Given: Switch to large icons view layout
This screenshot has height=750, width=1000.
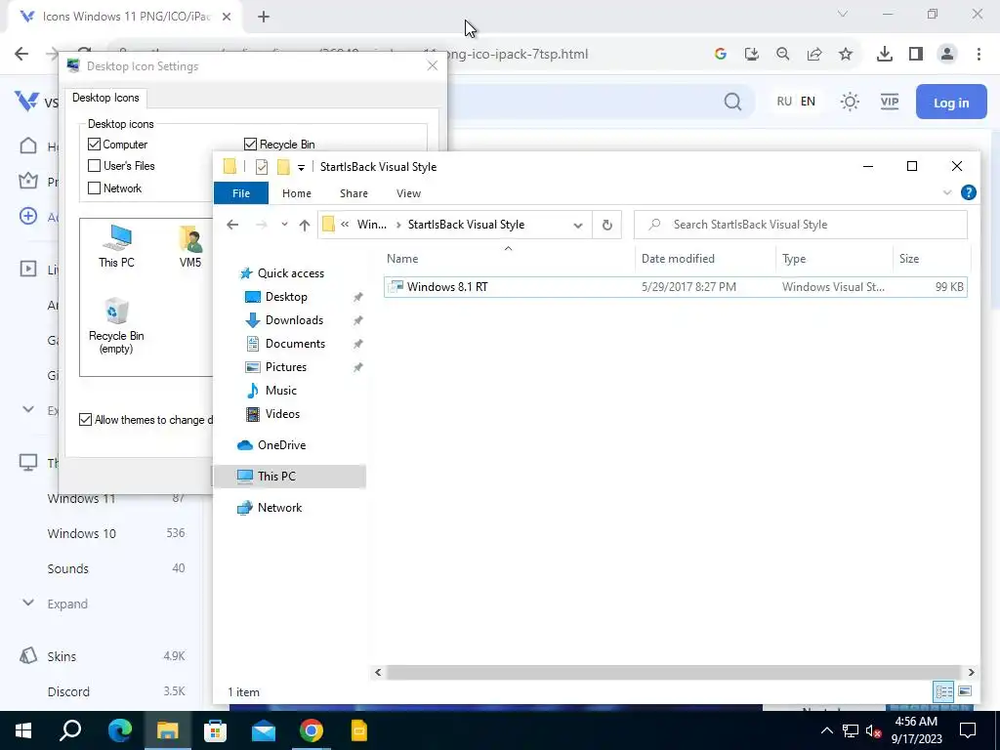Looking at the screenshot, I should coord(965,691).
